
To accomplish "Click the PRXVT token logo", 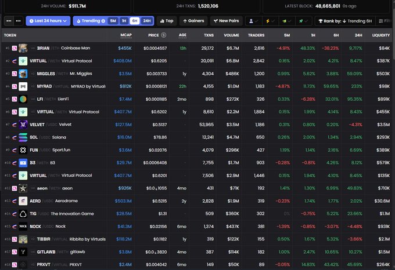I will (x=23, y=264).
